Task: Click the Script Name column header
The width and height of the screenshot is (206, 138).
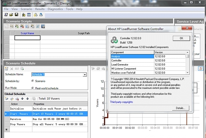Action: click(27, 33)
